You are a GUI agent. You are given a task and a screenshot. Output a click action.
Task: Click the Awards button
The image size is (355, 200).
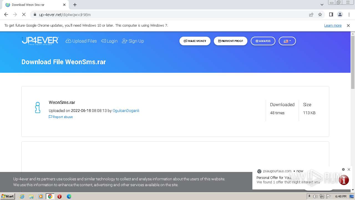[263, 41]
